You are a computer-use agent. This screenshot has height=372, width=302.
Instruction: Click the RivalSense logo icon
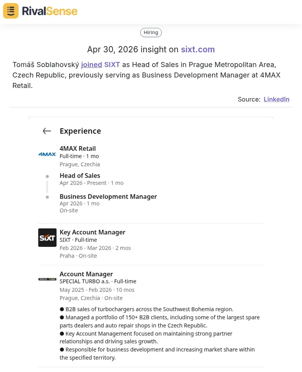[10, 11]
